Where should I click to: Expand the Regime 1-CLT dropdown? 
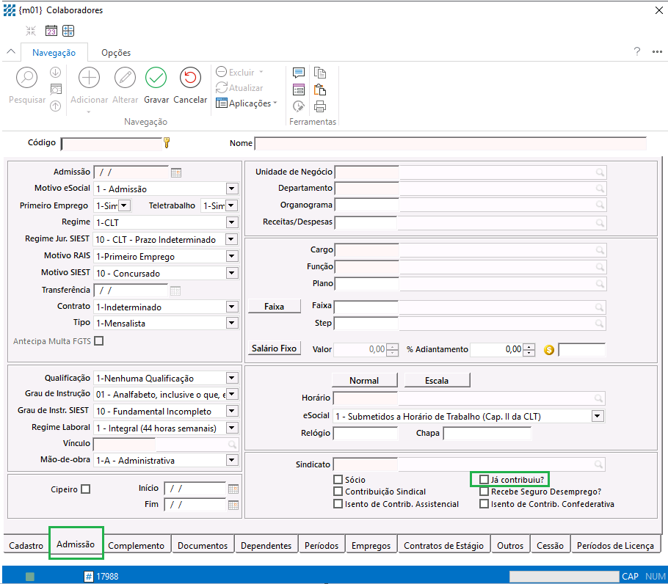tap(232, 222)
